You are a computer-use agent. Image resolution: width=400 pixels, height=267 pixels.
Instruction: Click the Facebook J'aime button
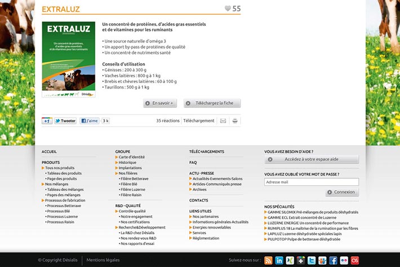(89, 121)
